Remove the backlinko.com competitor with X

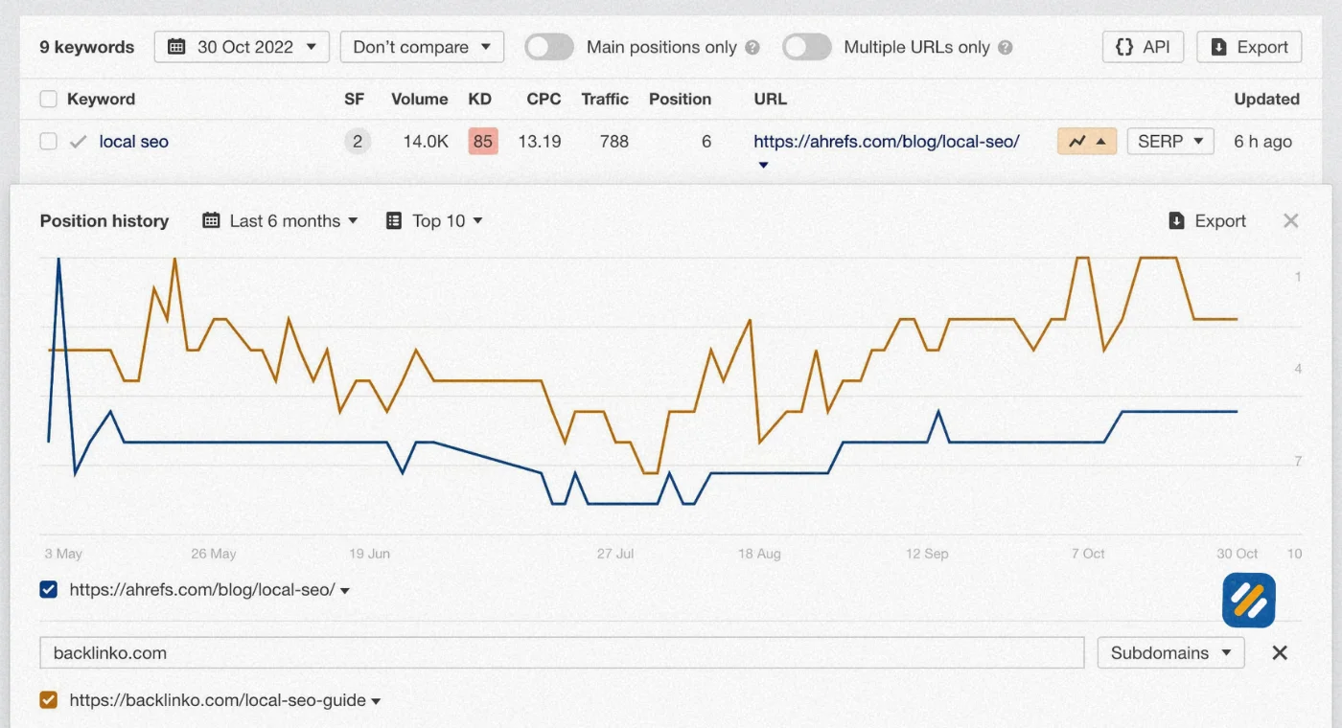[1280, 653]
